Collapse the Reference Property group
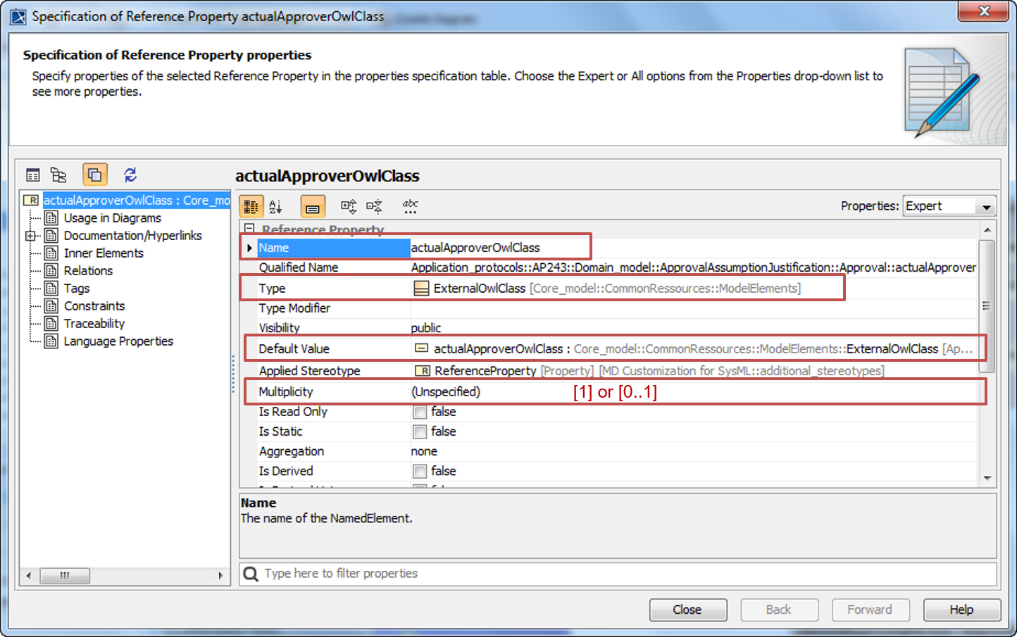Image resolution: width=1017 pixels, height=637 pixels. (249, 229)
